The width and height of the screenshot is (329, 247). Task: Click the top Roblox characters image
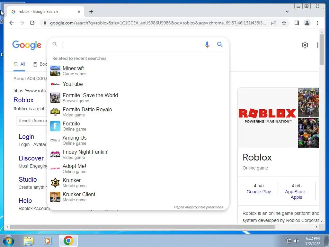click(x=308, y=103)
